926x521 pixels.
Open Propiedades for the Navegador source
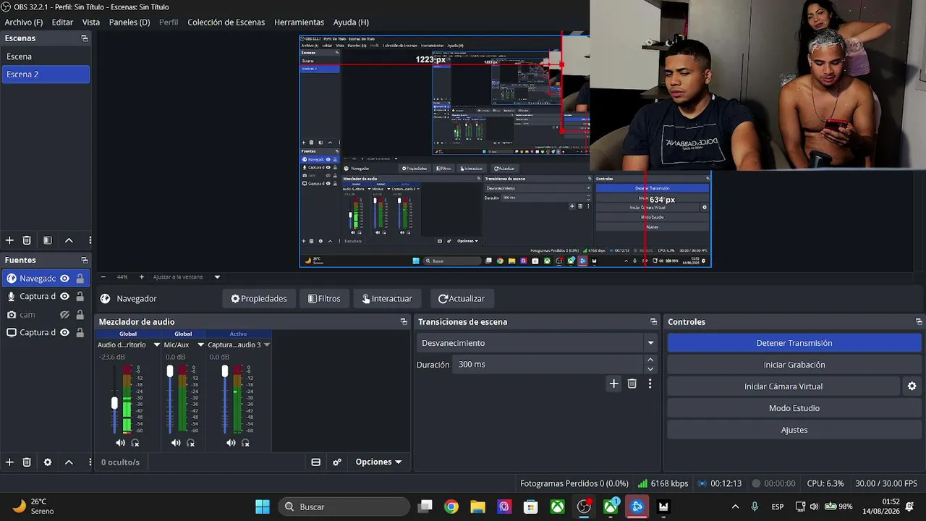coord(259,298)
